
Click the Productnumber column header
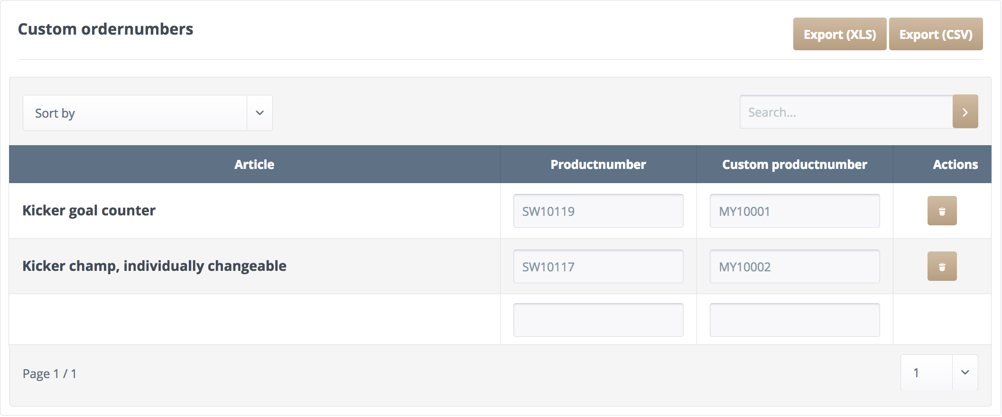click(x=598, y=165)
